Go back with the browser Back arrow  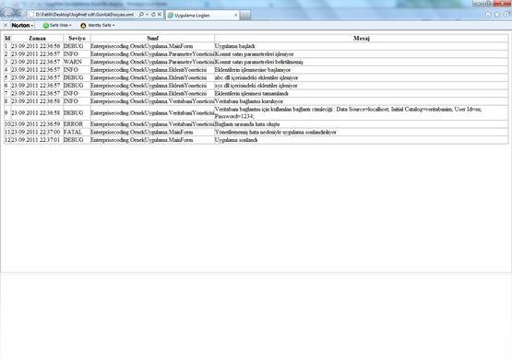(x=7, y=14)
